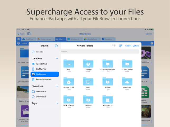Cancel the Network Folders picker
Screen dimensions: 170x127
click(136, 46)
